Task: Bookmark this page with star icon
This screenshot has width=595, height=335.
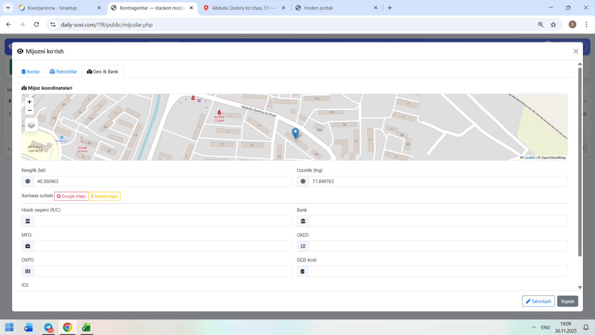Action: coord(553,25)
